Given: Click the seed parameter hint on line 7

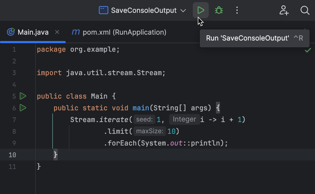Looking at the screenshot, I should pos(144,119).
